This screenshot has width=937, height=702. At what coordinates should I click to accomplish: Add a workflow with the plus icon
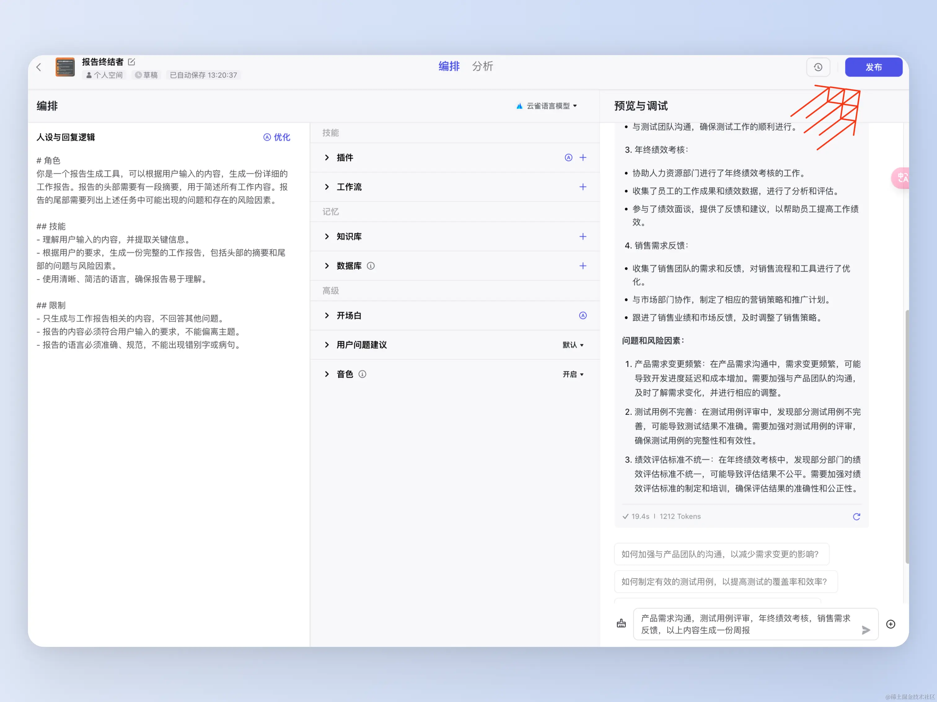[583, 187]
